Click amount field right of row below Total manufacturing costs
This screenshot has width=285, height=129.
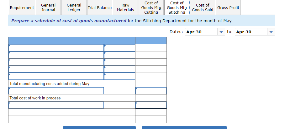[151, 91]
